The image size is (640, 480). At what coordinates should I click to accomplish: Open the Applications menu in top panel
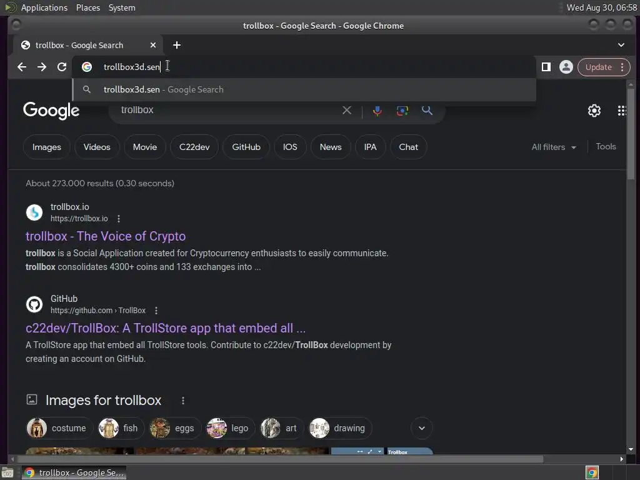[x=44, y=7]
